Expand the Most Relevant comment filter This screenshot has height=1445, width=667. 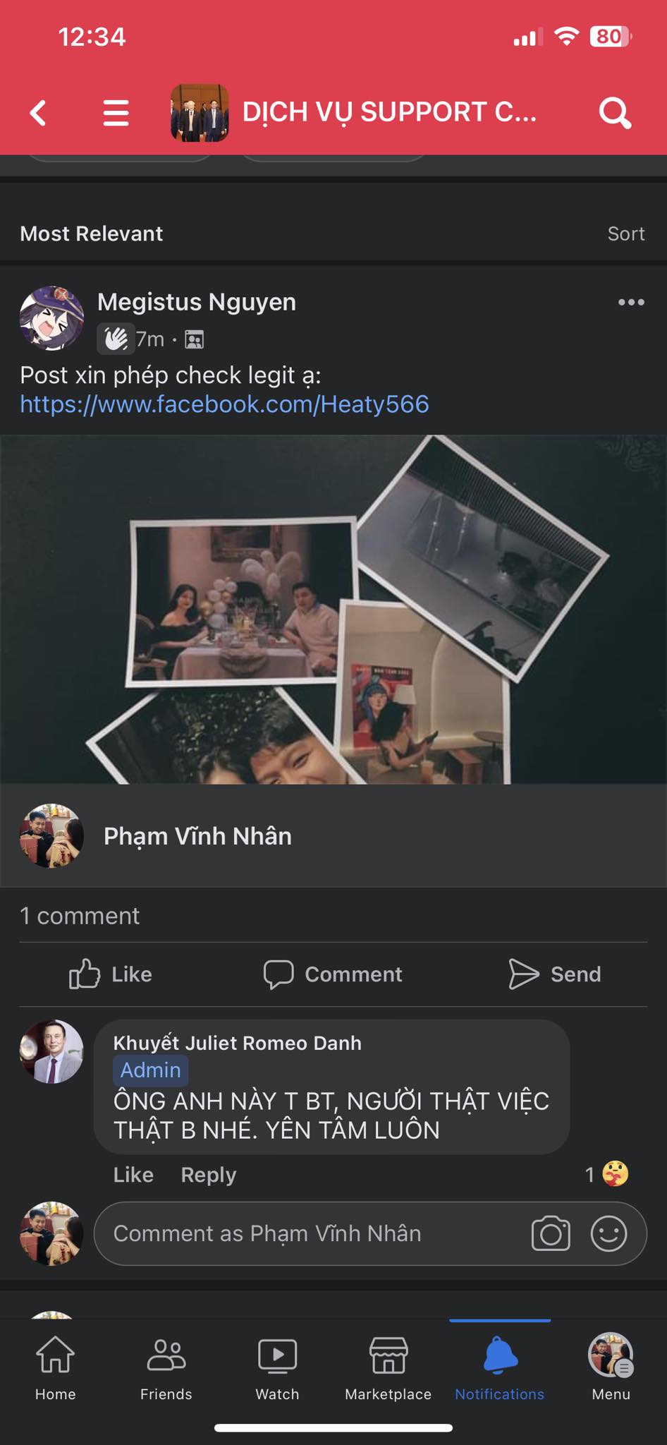click(92, 234)
